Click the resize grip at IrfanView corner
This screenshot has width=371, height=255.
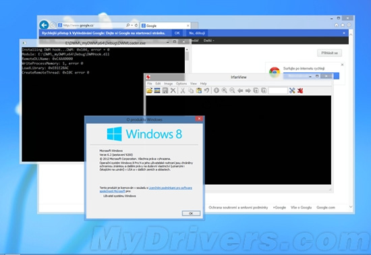pyautogui.click(x=330, y=189)
